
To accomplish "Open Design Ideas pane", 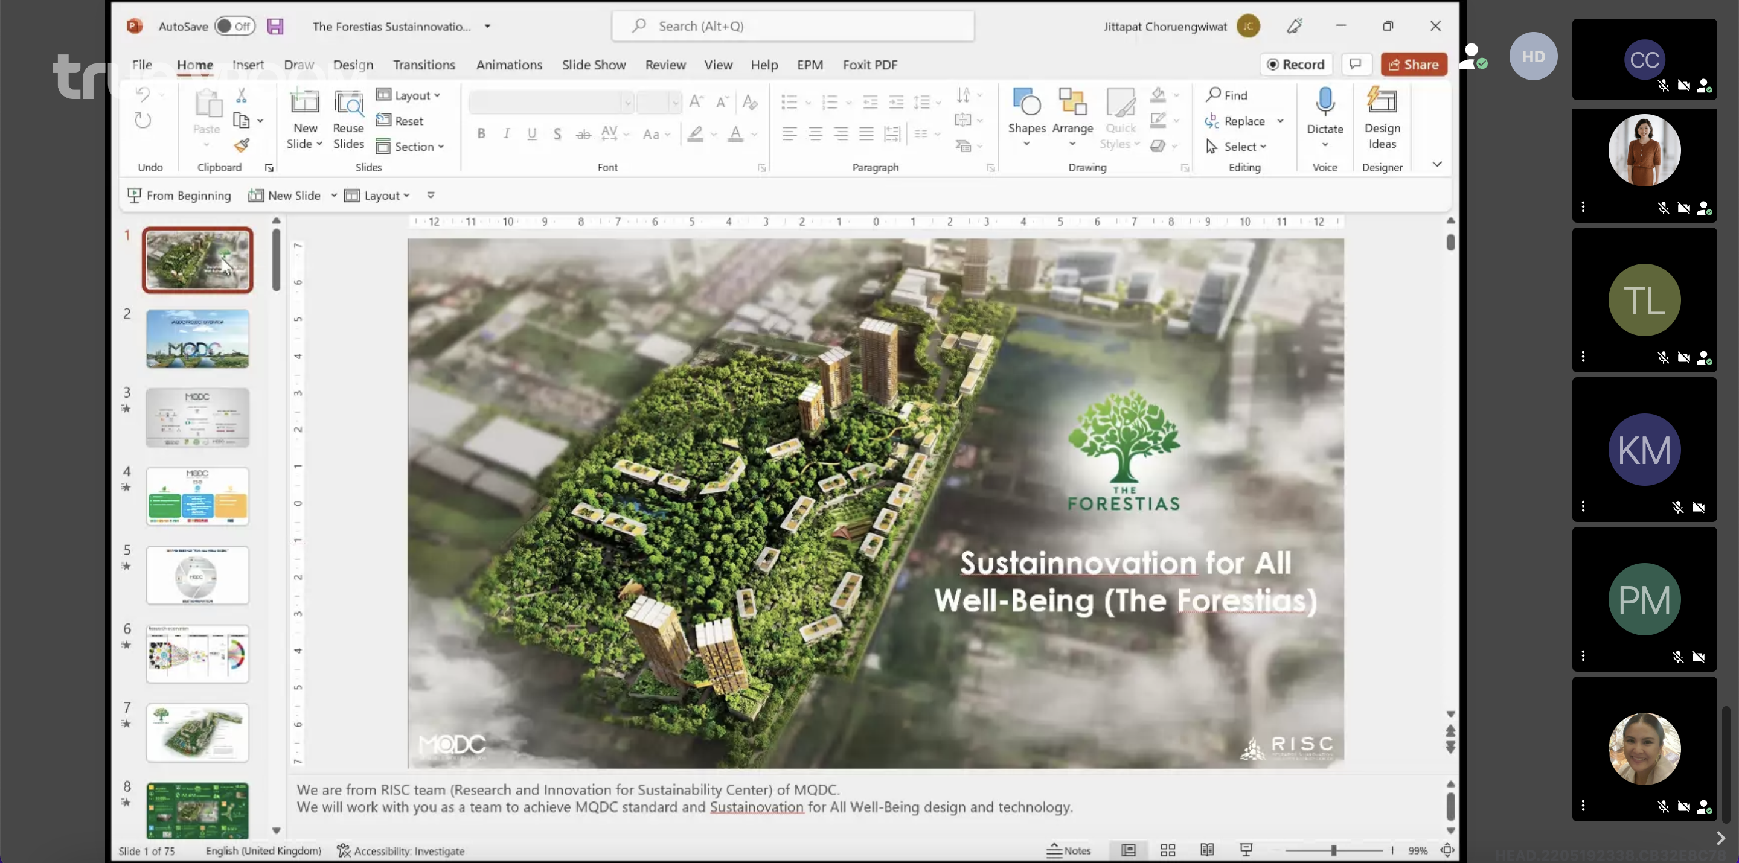I will (1381, 116).
